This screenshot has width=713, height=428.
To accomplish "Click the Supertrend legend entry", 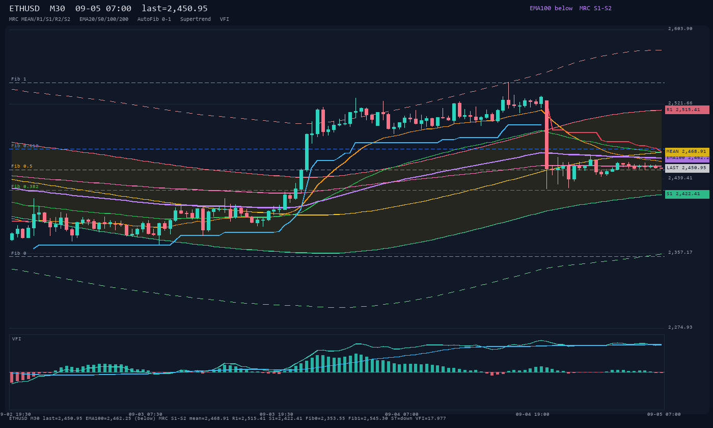I will pyautogui.click(x=196, y=19).
